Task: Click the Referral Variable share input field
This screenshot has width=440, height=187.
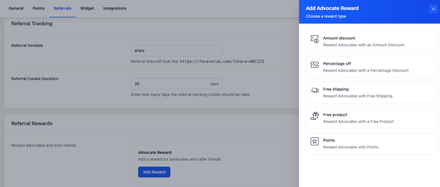Action: [176, 50]
